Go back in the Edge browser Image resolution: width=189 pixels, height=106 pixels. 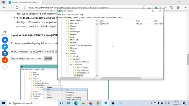[x=4, y=7]
